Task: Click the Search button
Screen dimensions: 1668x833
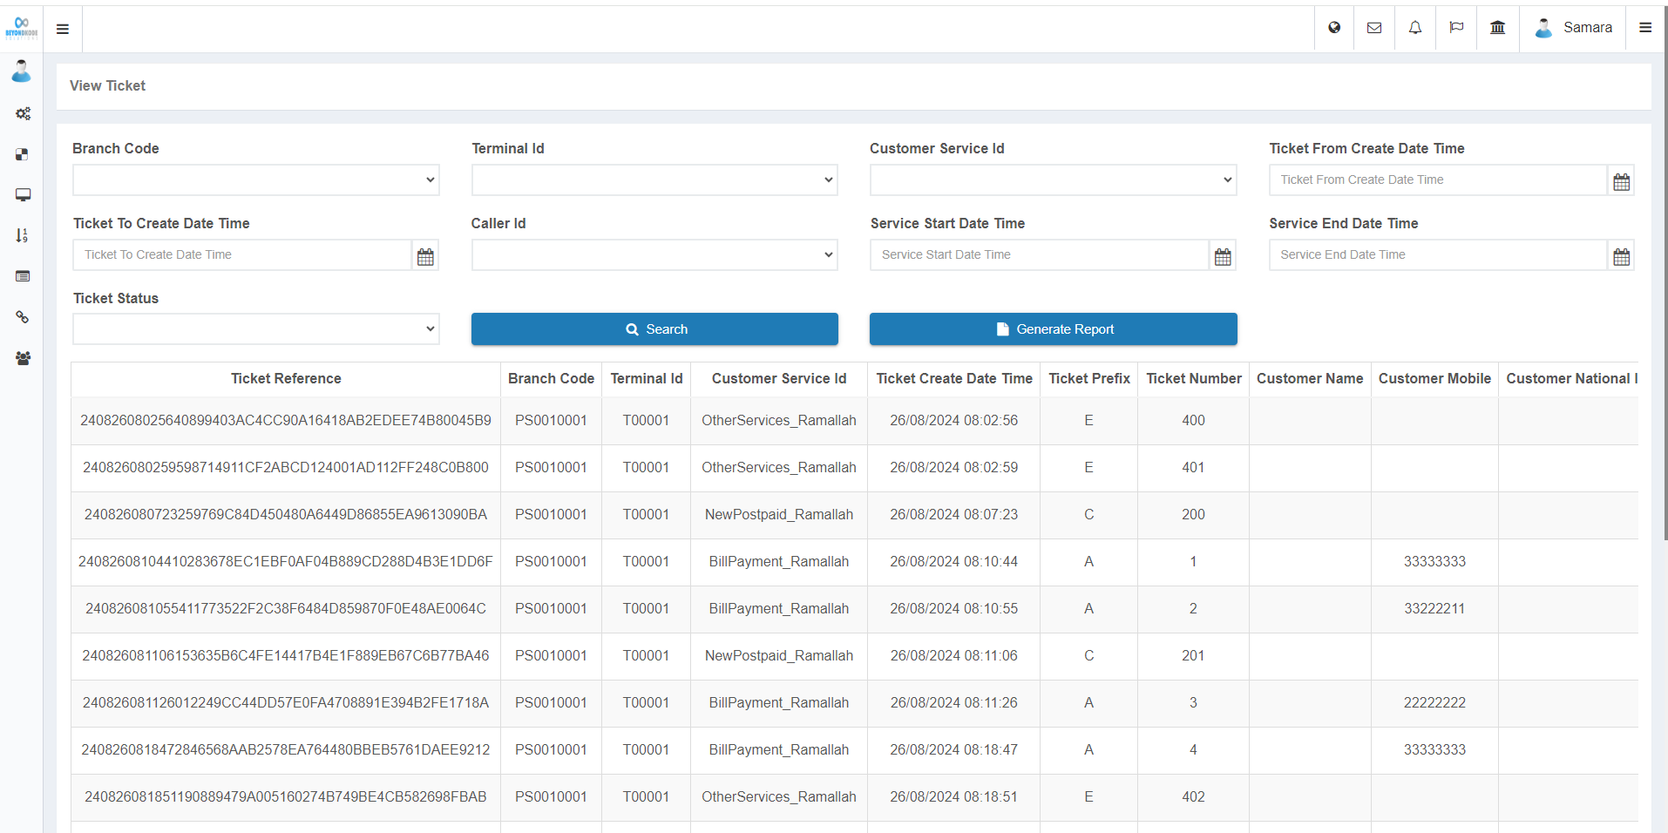Action: click(x=654, y=329)
